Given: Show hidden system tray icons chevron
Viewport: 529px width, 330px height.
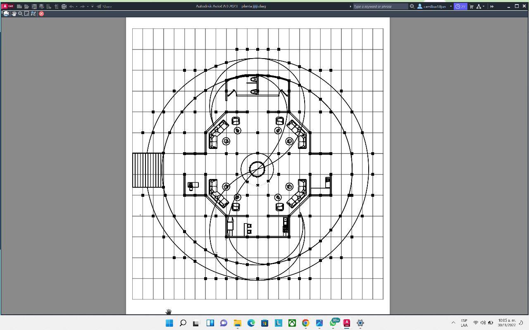Looking at the screenshot, I should click(453, 323).
